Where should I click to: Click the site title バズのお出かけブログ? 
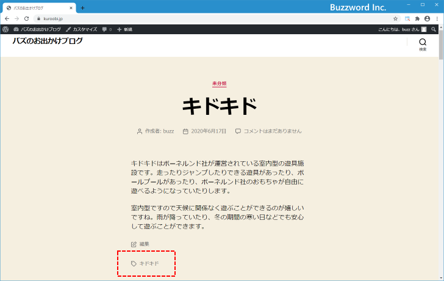click(x=48, y=41)
